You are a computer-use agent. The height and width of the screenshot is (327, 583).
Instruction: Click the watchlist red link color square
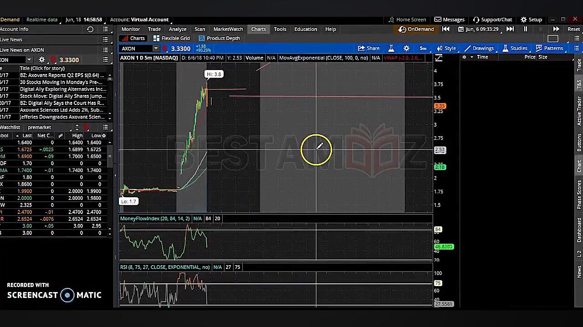point(86,127)
